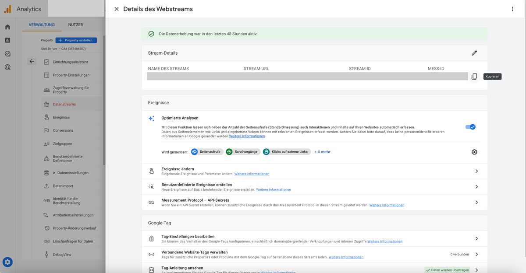
Task: Go back with the left arrow button
Action: coord(32,61)
